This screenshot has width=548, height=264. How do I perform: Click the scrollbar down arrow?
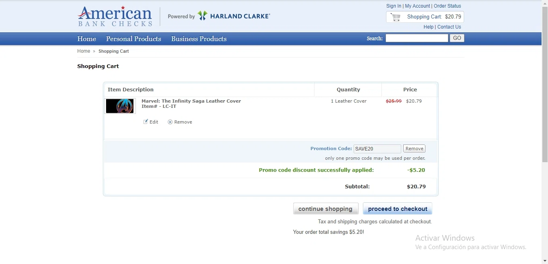coord(545,261)
